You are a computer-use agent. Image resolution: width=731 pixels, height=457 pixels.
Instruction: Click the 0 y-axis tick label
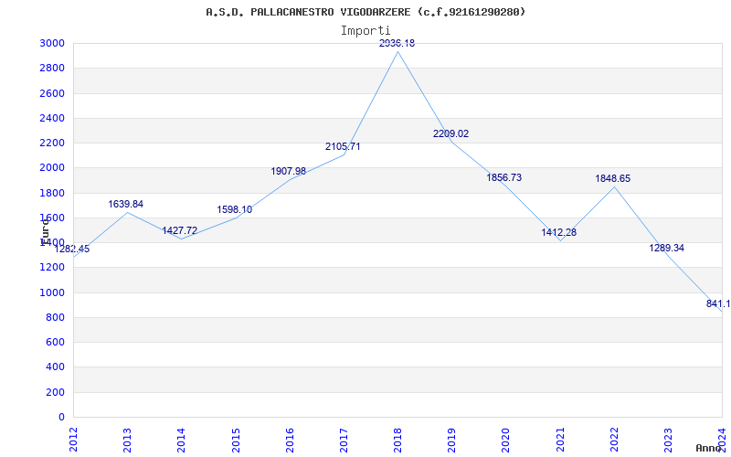coord(61,418)
